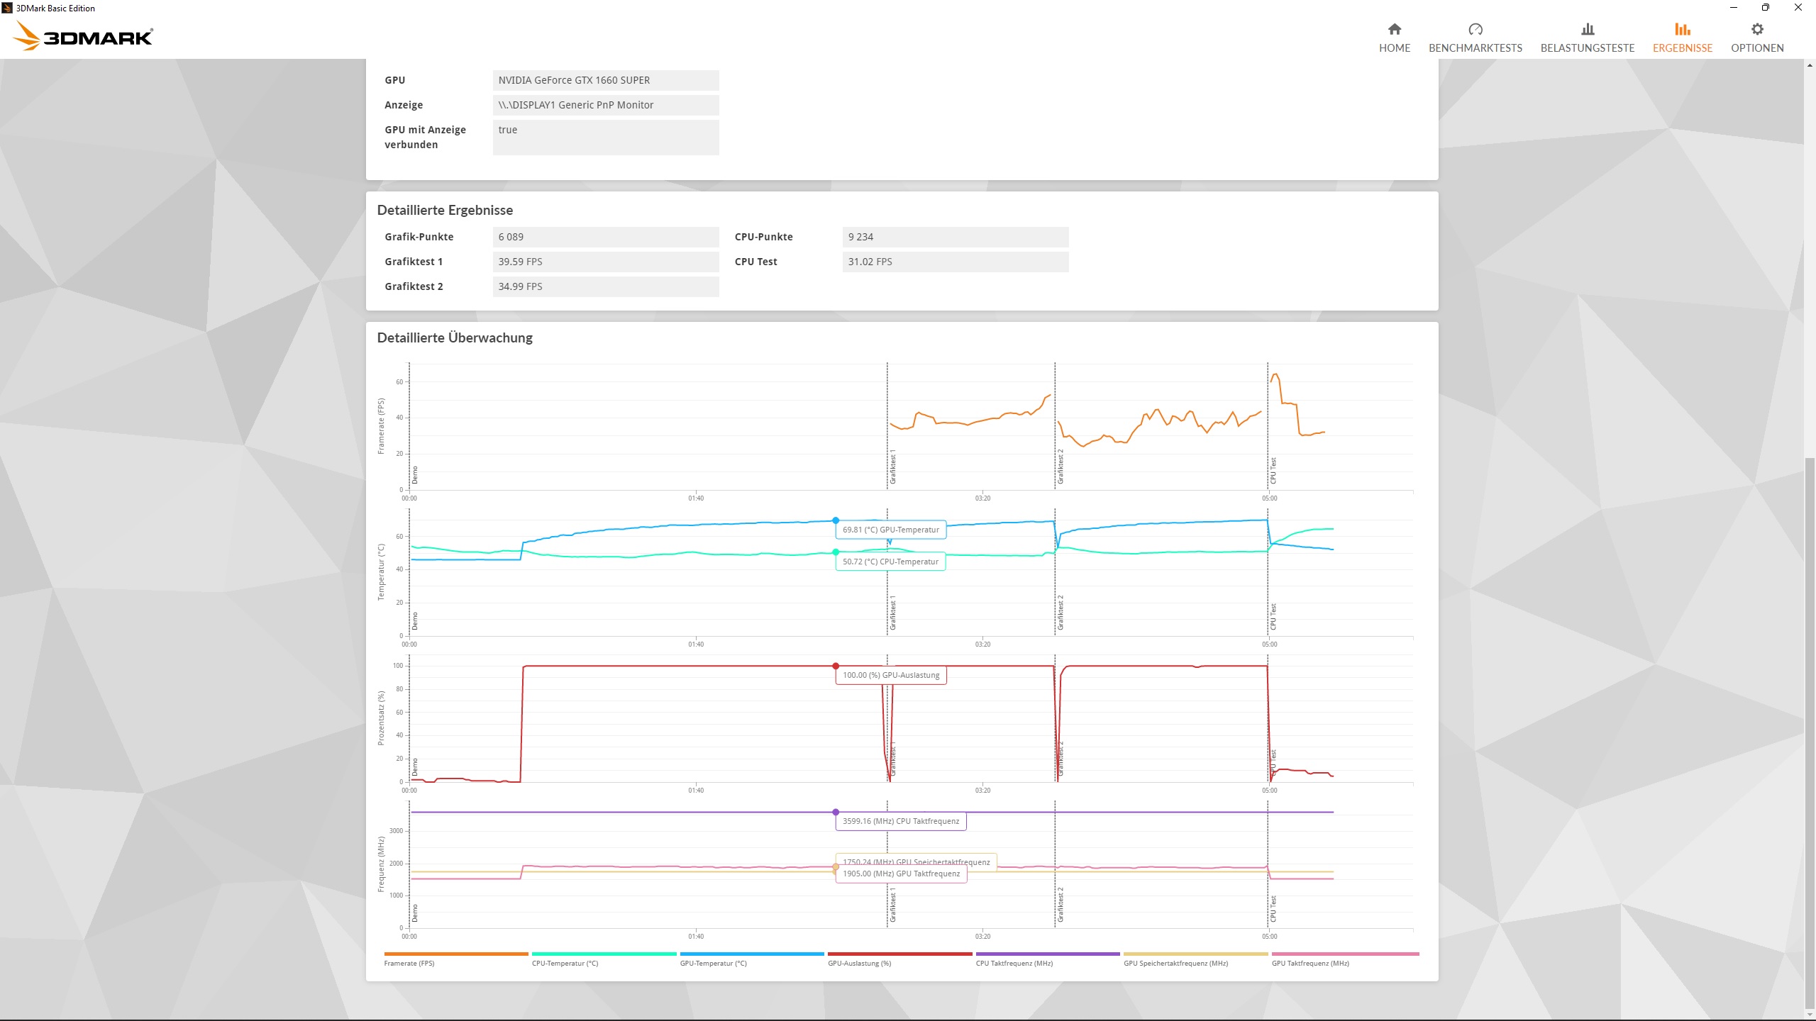This screenshot has width=1816, height=1021.
Task: Click the GPU name field GTX 1660 SUPER
Action: (x=605, y=80)
